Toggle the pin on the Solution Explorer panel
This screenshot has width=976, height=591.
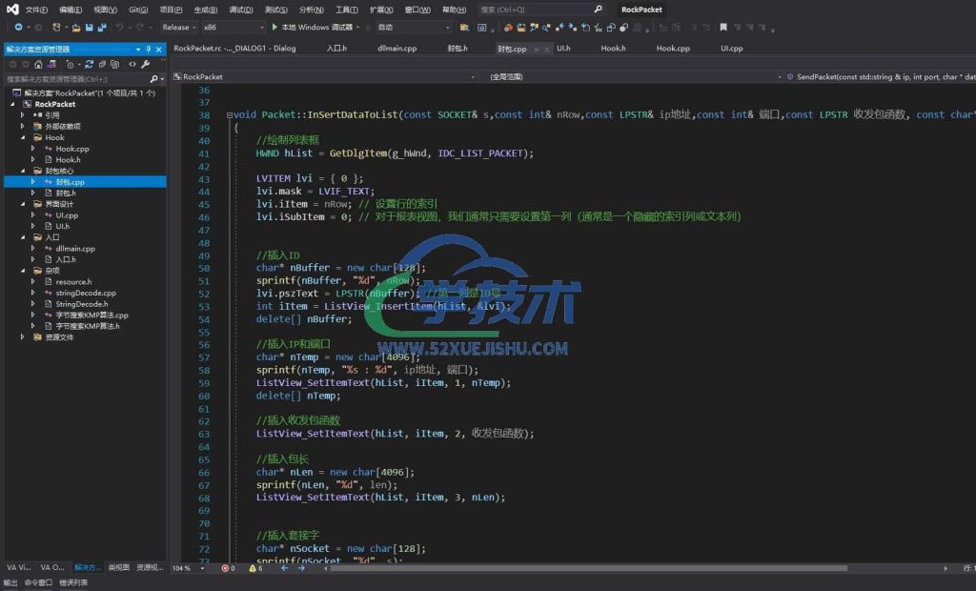149,49
